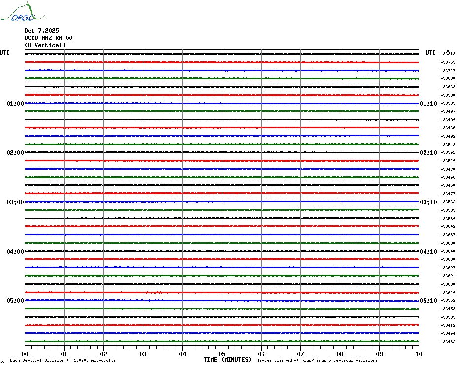Click the 05:00 hour marker on left axis
This screenshot has height=367, width=458.
pyautogui.click(x=15, y=301)
